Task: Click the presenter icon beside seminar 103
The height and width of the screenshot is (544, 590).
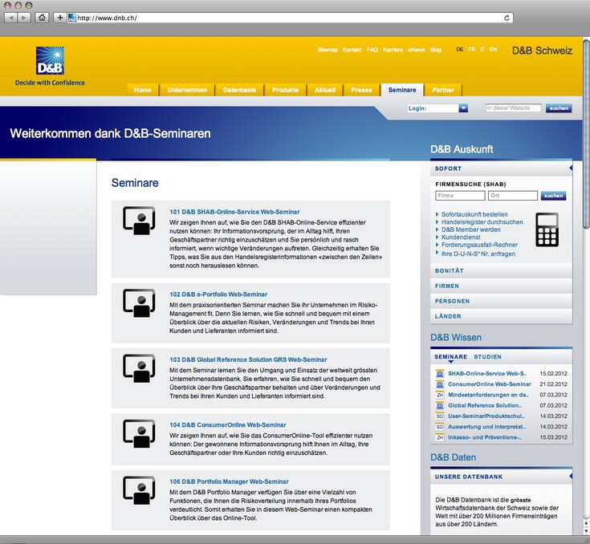Action: [139, 368]
